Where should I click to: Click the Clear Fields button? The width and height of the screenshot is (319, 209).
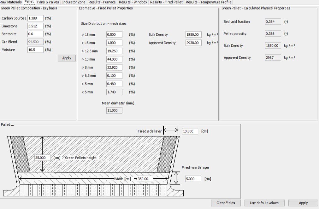click(226, 203)
